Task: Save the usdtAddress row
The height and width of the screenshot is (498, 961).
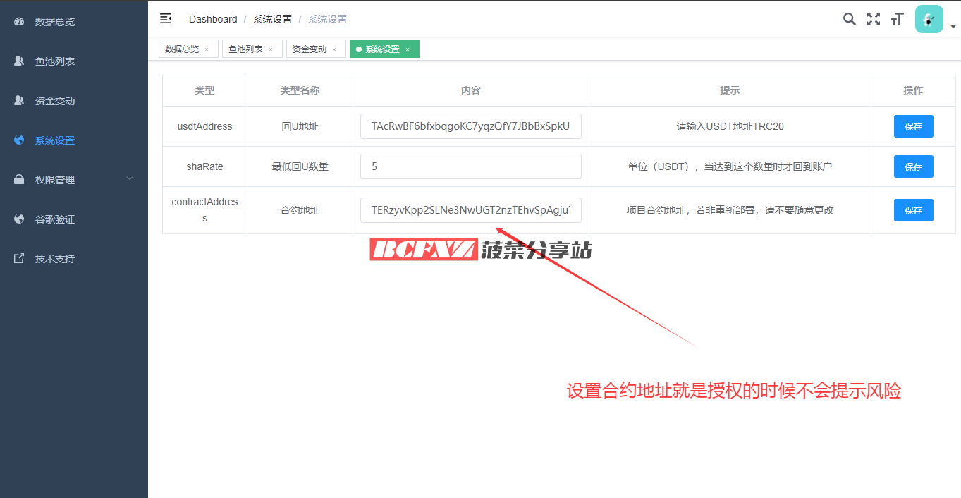Action: [x=913, y=126]
